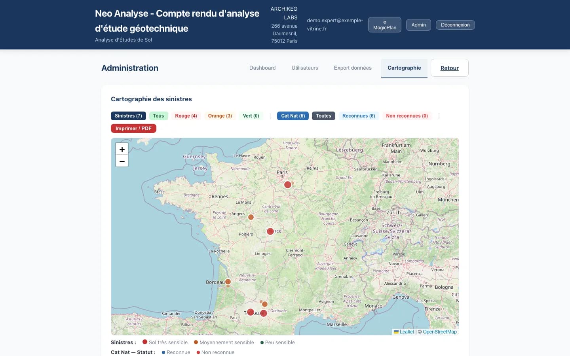Click the demo.expert email address
This screenshot has width=570, height=356.
(x=335, y=25)
